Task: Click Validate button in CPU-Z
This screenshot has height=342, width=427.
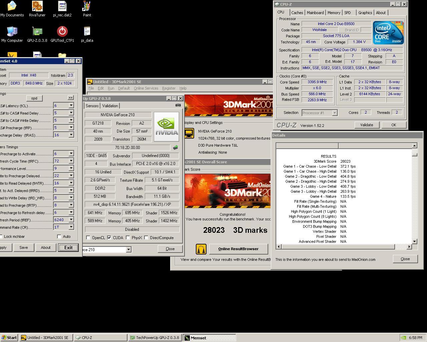Action: tap(366, 125)
